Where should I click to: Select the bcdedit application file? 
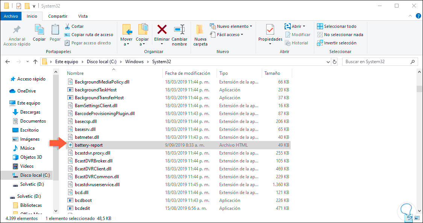(x=178, y=208)
